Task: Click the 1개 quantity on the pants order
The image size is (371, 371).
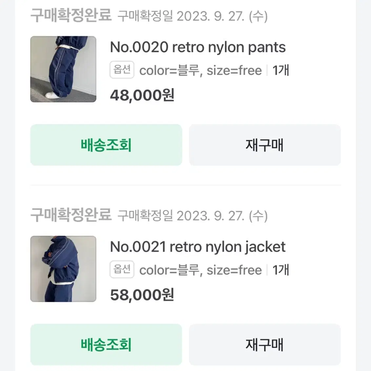Action: click(x=280, y=70)
